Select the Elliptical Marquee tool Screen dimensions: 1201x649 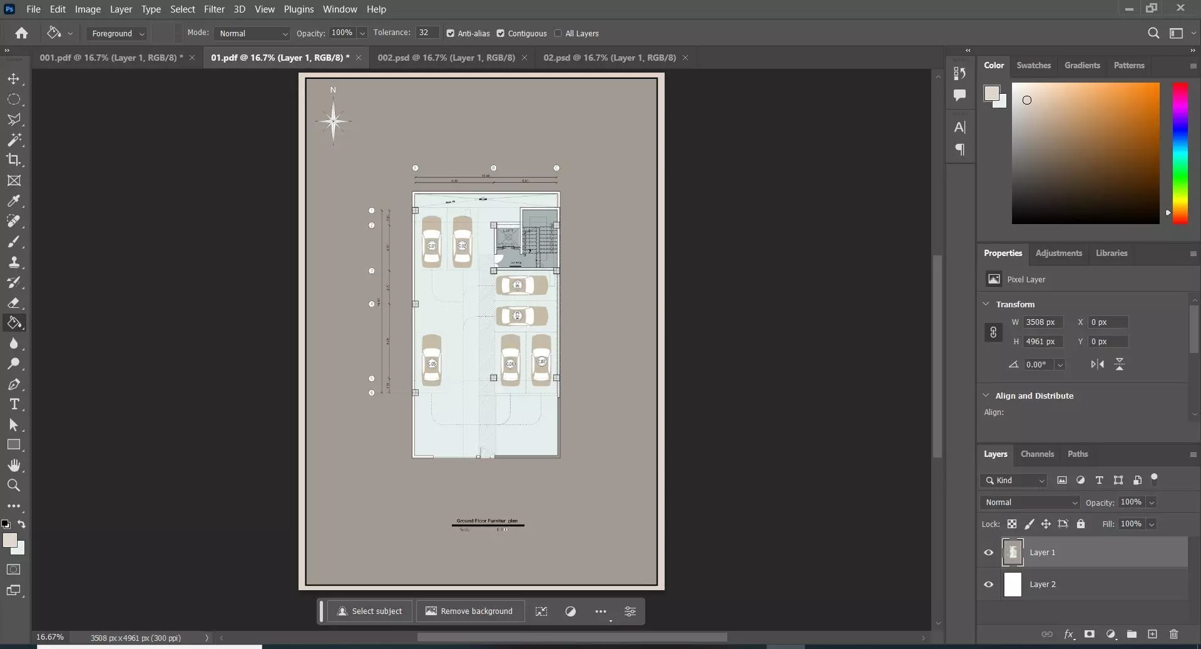point(14,100)
